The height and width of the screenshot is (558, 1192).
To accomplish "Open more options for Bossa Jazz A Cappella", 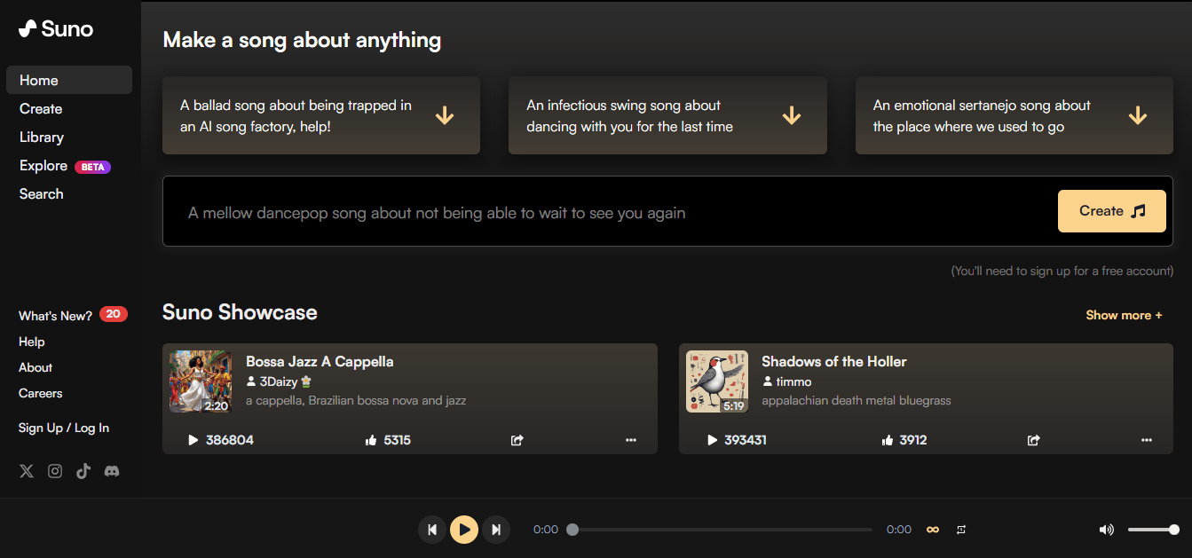I will point(631,440).
